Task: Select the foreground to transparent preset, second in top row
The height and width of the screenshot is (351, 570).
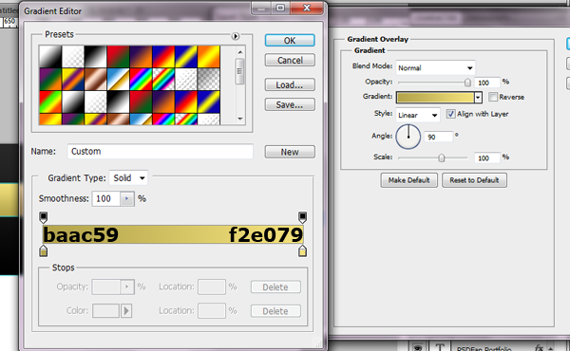Action: point(73,57)
